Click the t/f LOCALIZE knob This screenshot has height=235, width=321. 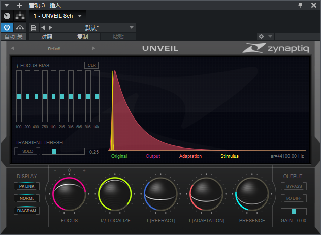[x=115, y=194]
